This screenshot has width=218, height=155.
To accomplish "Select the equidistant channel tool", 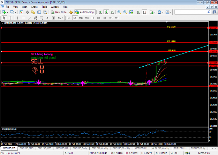I will (x=36, y=18).
